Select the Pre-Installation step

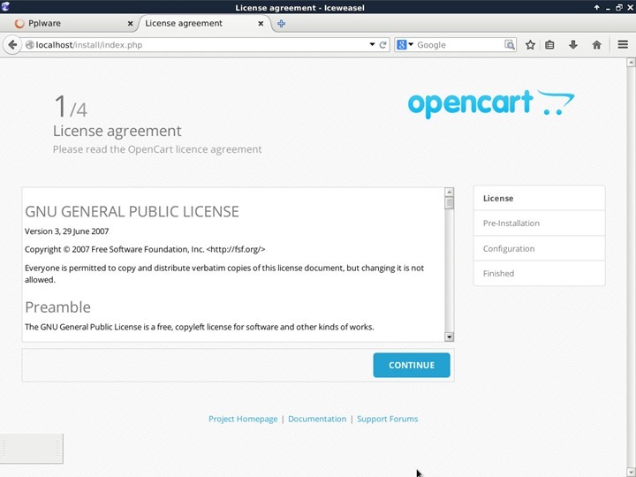pyautogui.click(x=539, y=223)
